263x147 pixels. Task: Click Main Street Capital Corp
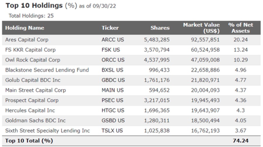click(35, 90)
